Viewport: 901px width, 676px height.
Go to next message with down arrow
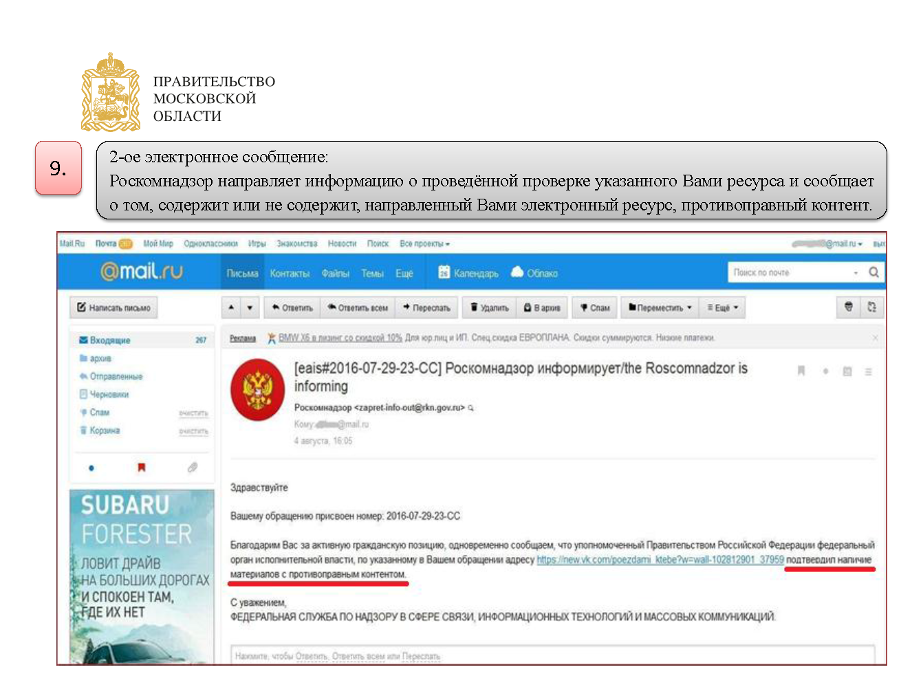250,307
